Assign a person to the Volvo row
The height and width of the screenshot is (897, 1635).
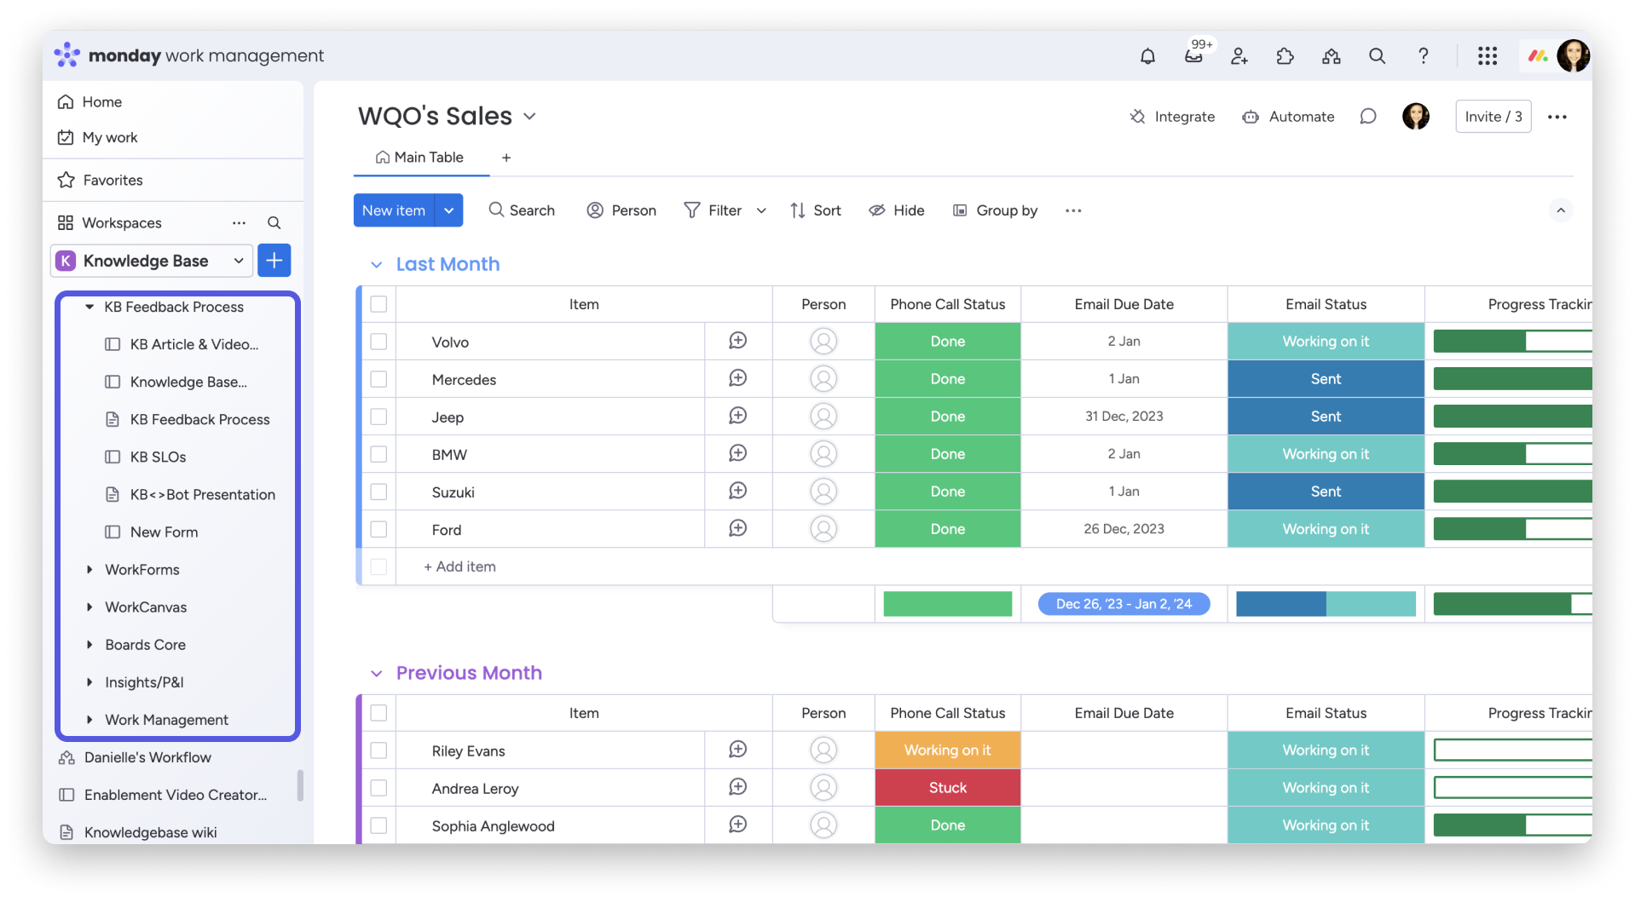(823, 342)
